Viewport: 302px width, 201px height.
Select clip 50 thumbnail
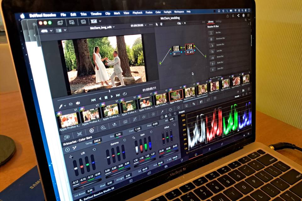tap(111, 111)
